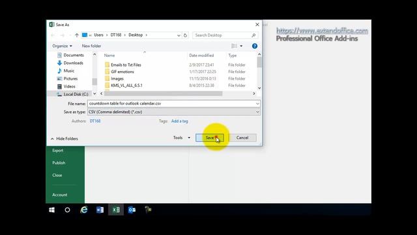This screenshot has height=235, width=417.
Task: Go up one folder level arrow
Action: pyautogui.click(x=77, y=35)
